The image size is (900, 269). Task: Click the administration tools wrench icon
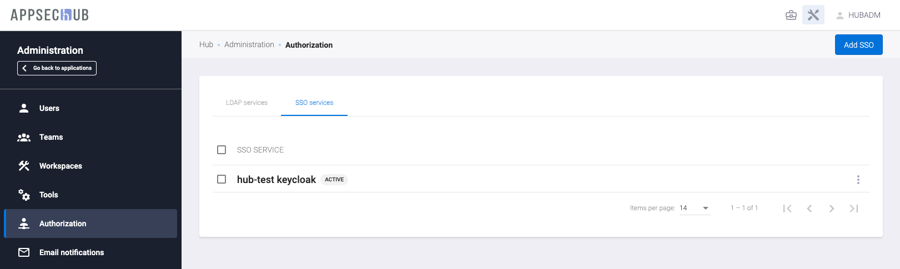point(813,15)
